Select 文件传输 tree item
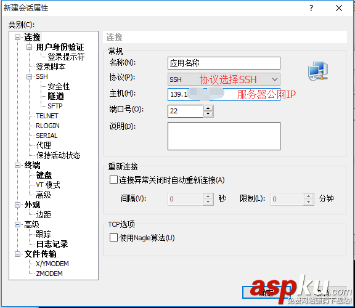 (40, 254)
